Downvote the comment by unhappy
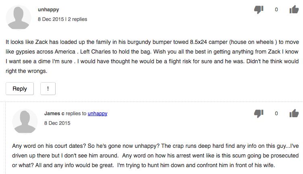Screen dimensions: 303x174 coord(259,9)
